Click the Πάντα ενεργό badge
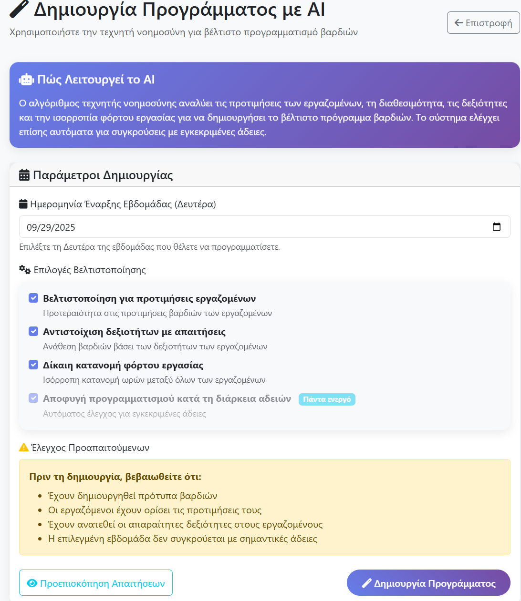 [327, 399]
